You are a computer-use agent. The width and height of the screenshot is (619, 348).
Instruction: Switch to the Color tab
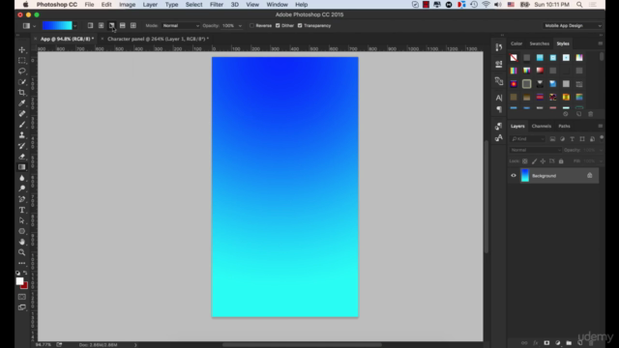516,43
